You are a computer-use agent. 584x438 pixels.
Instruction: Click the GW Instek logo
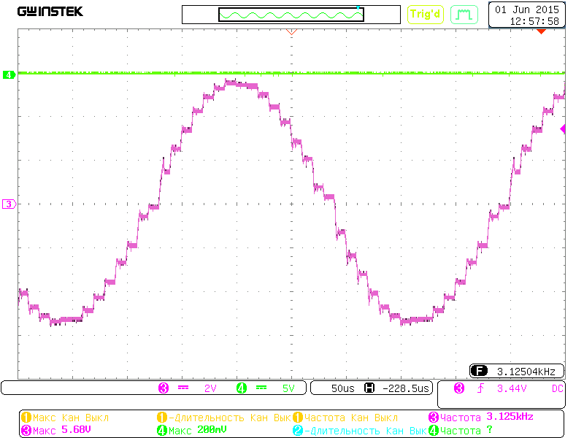(x=50, y=12)
